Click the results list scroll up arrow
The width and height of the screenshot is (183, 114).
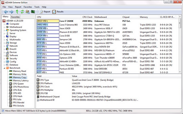(180, 17)
